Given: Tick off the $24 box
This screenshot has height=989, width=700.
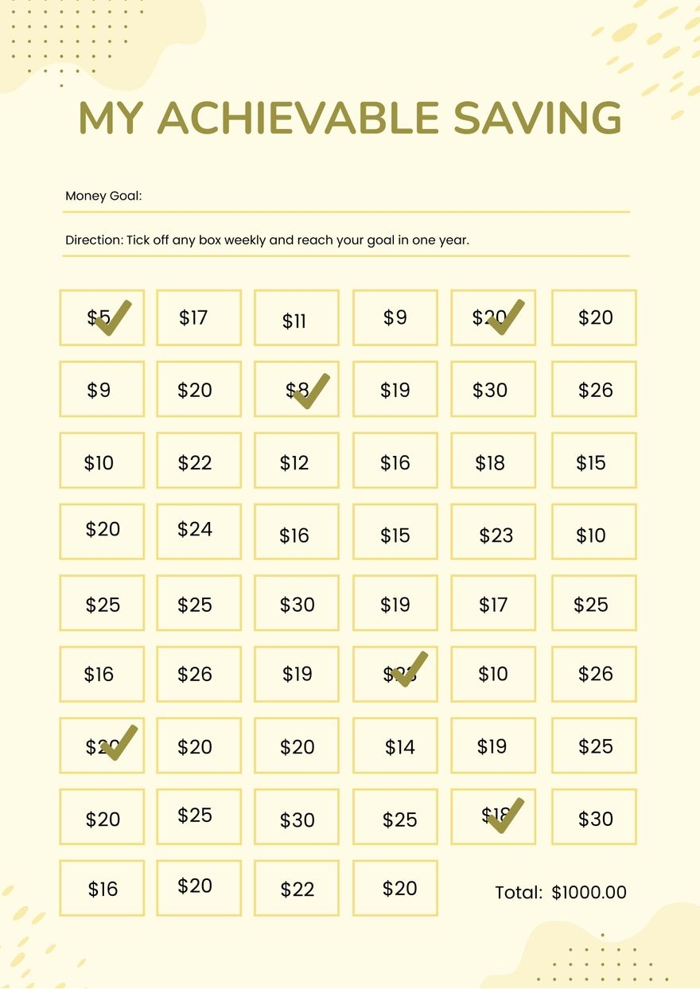Looking at the screenshot, I should pos(198,531).
